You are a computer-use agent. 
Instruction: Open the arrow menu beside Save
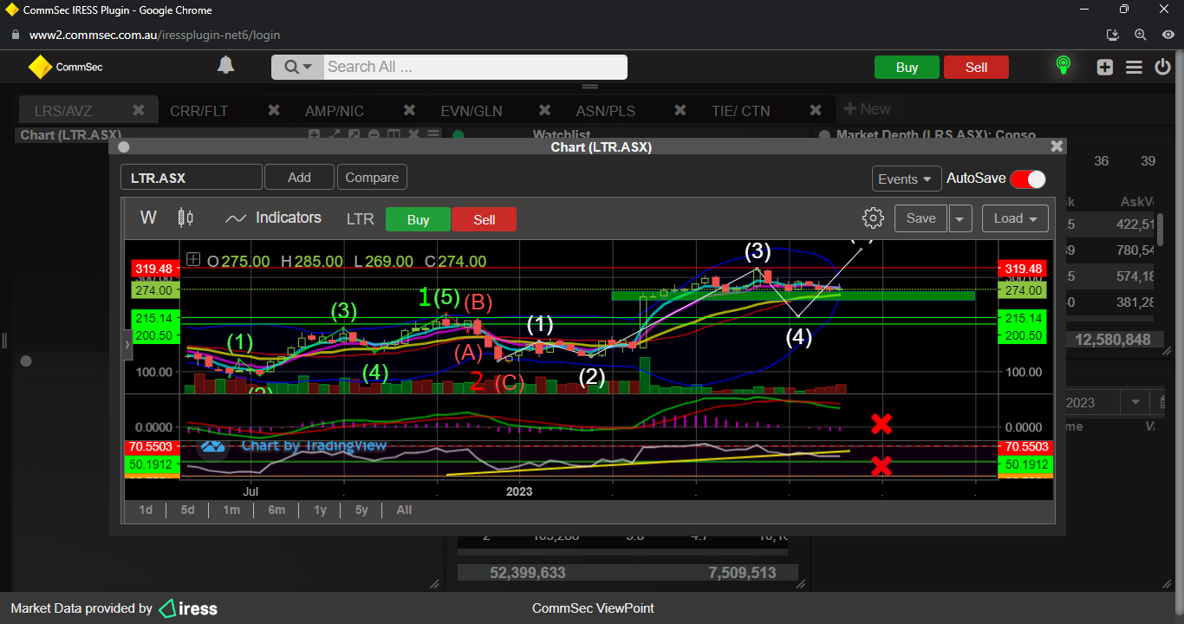click(960, 218)
